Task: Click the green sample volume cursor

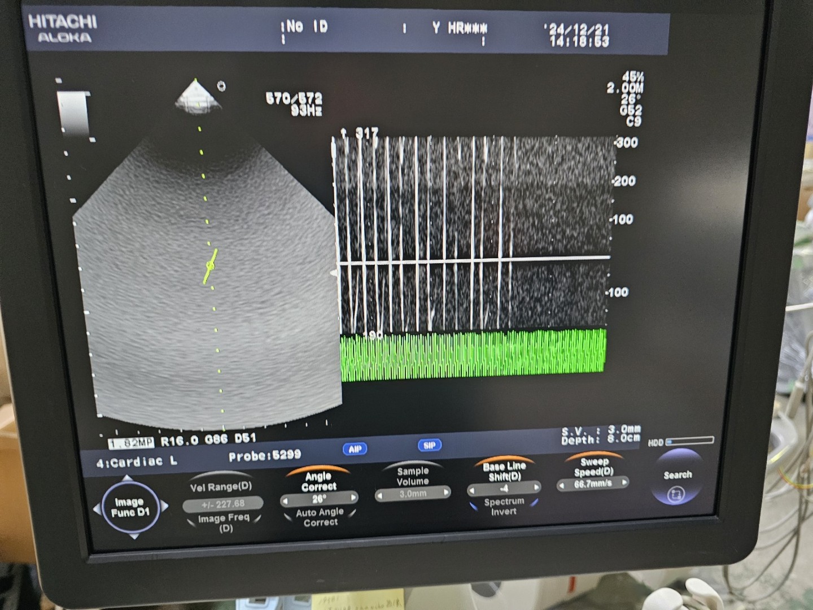Action: click(x=210, y=265)
